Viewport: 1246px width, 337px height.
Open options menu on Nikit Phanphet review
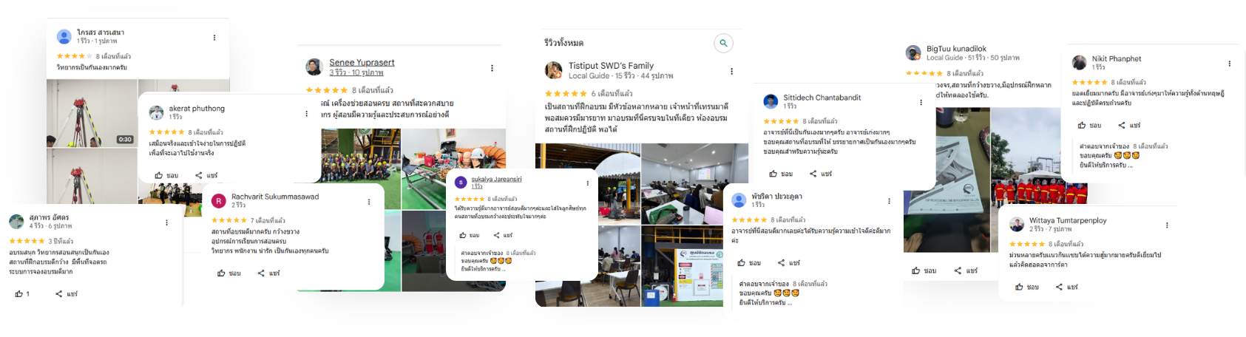click(1230, 64)
